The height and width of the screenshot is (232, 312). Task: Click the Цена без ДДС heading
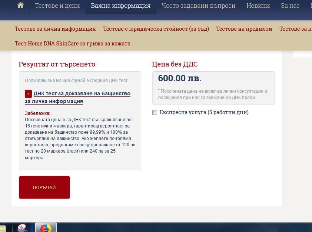tap(175, 64)
